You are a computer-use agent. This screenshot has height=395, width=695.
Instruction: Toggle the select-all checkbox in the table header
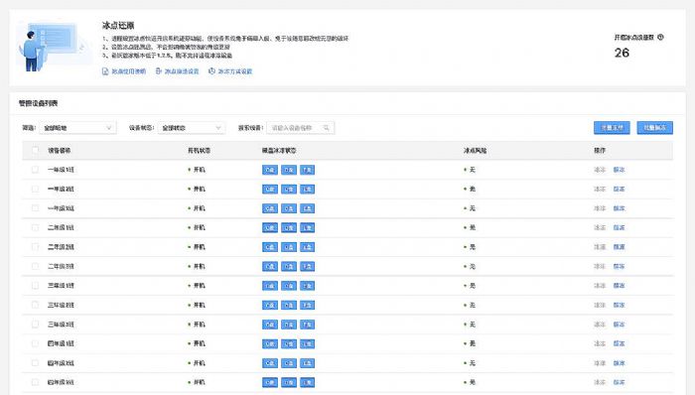click(x=35, y=151)
